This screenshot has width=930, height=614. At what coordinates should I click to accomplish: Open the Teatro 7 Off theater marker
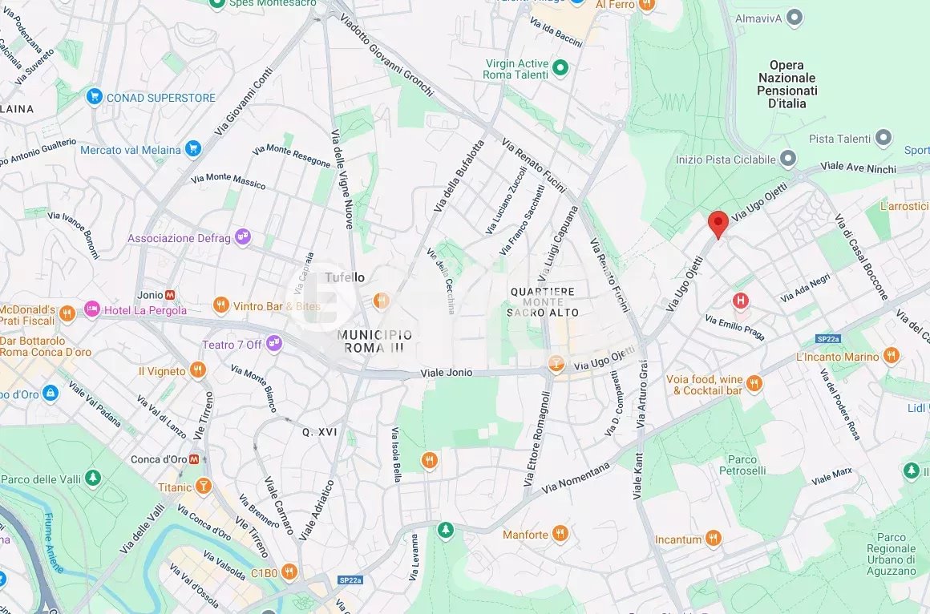(x=273, y=344)
